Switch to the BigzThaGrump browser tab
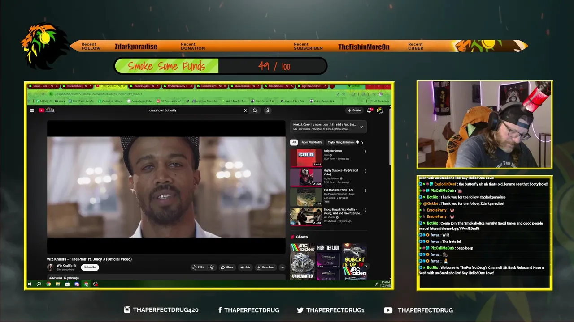Viewport: 574px width, 322px height. 313,86
